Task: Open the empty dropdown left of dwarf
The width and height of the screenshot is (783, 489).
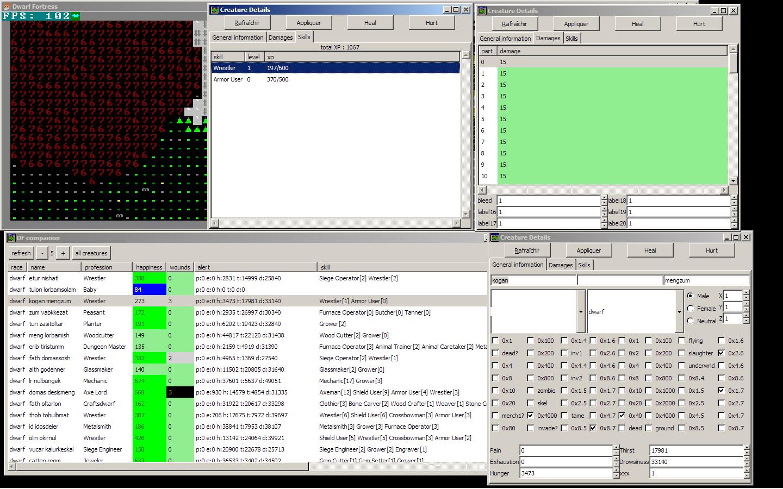Action: pyautogui.click(x=581, y=312)
